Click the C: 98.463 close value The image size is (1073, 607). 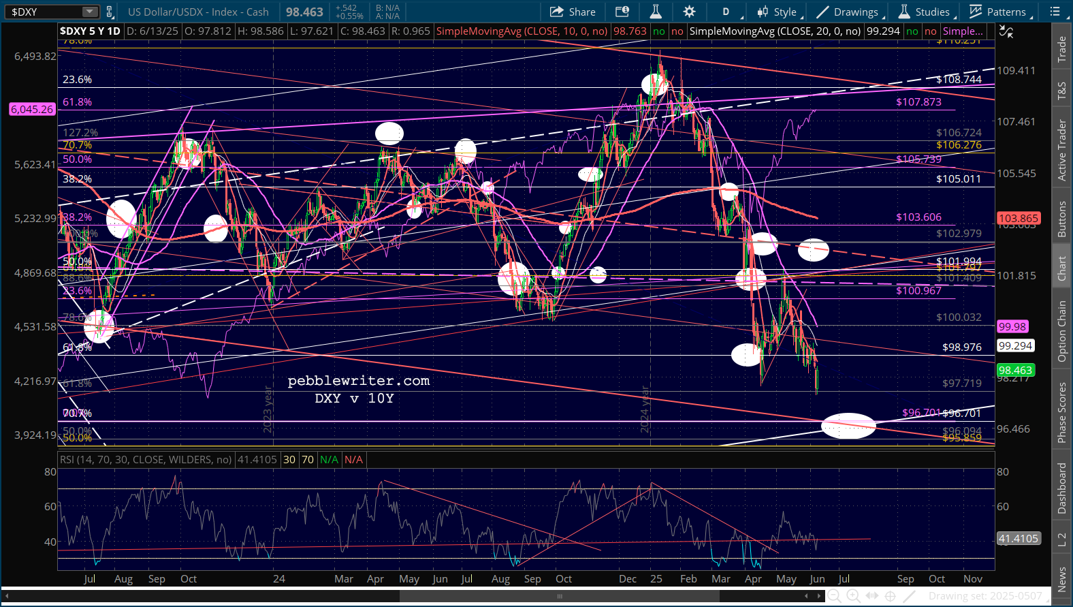coord(364,31)
